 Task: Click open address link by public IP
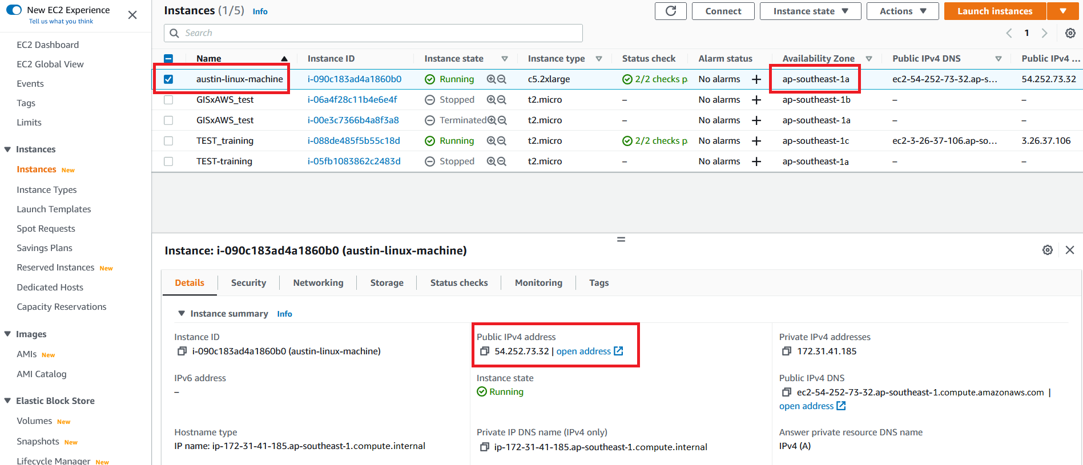tap(590, 351)
